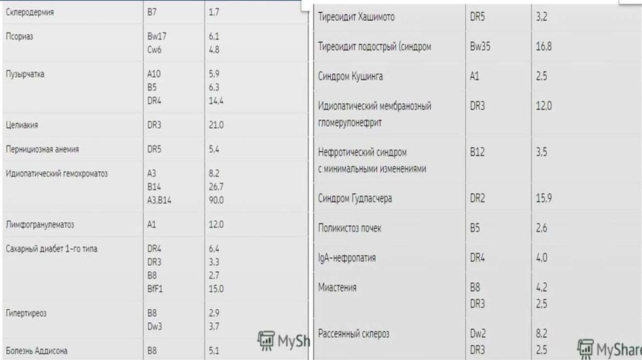Select the BfF1 antigen cell

[x=155, y=289]
